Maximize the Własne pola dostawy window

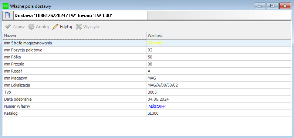coord(272,6)
